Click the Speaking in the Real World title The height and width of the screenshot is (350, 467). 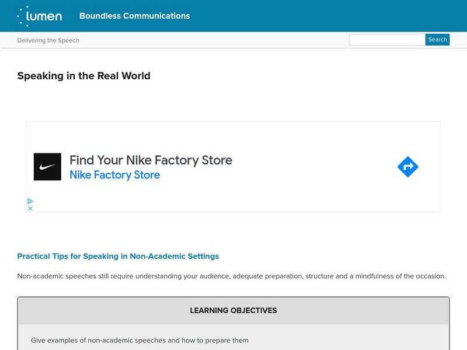(83, 76)
